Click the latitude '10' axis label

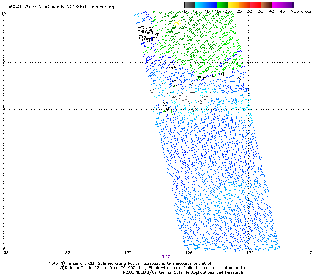(x=3, y=14)
